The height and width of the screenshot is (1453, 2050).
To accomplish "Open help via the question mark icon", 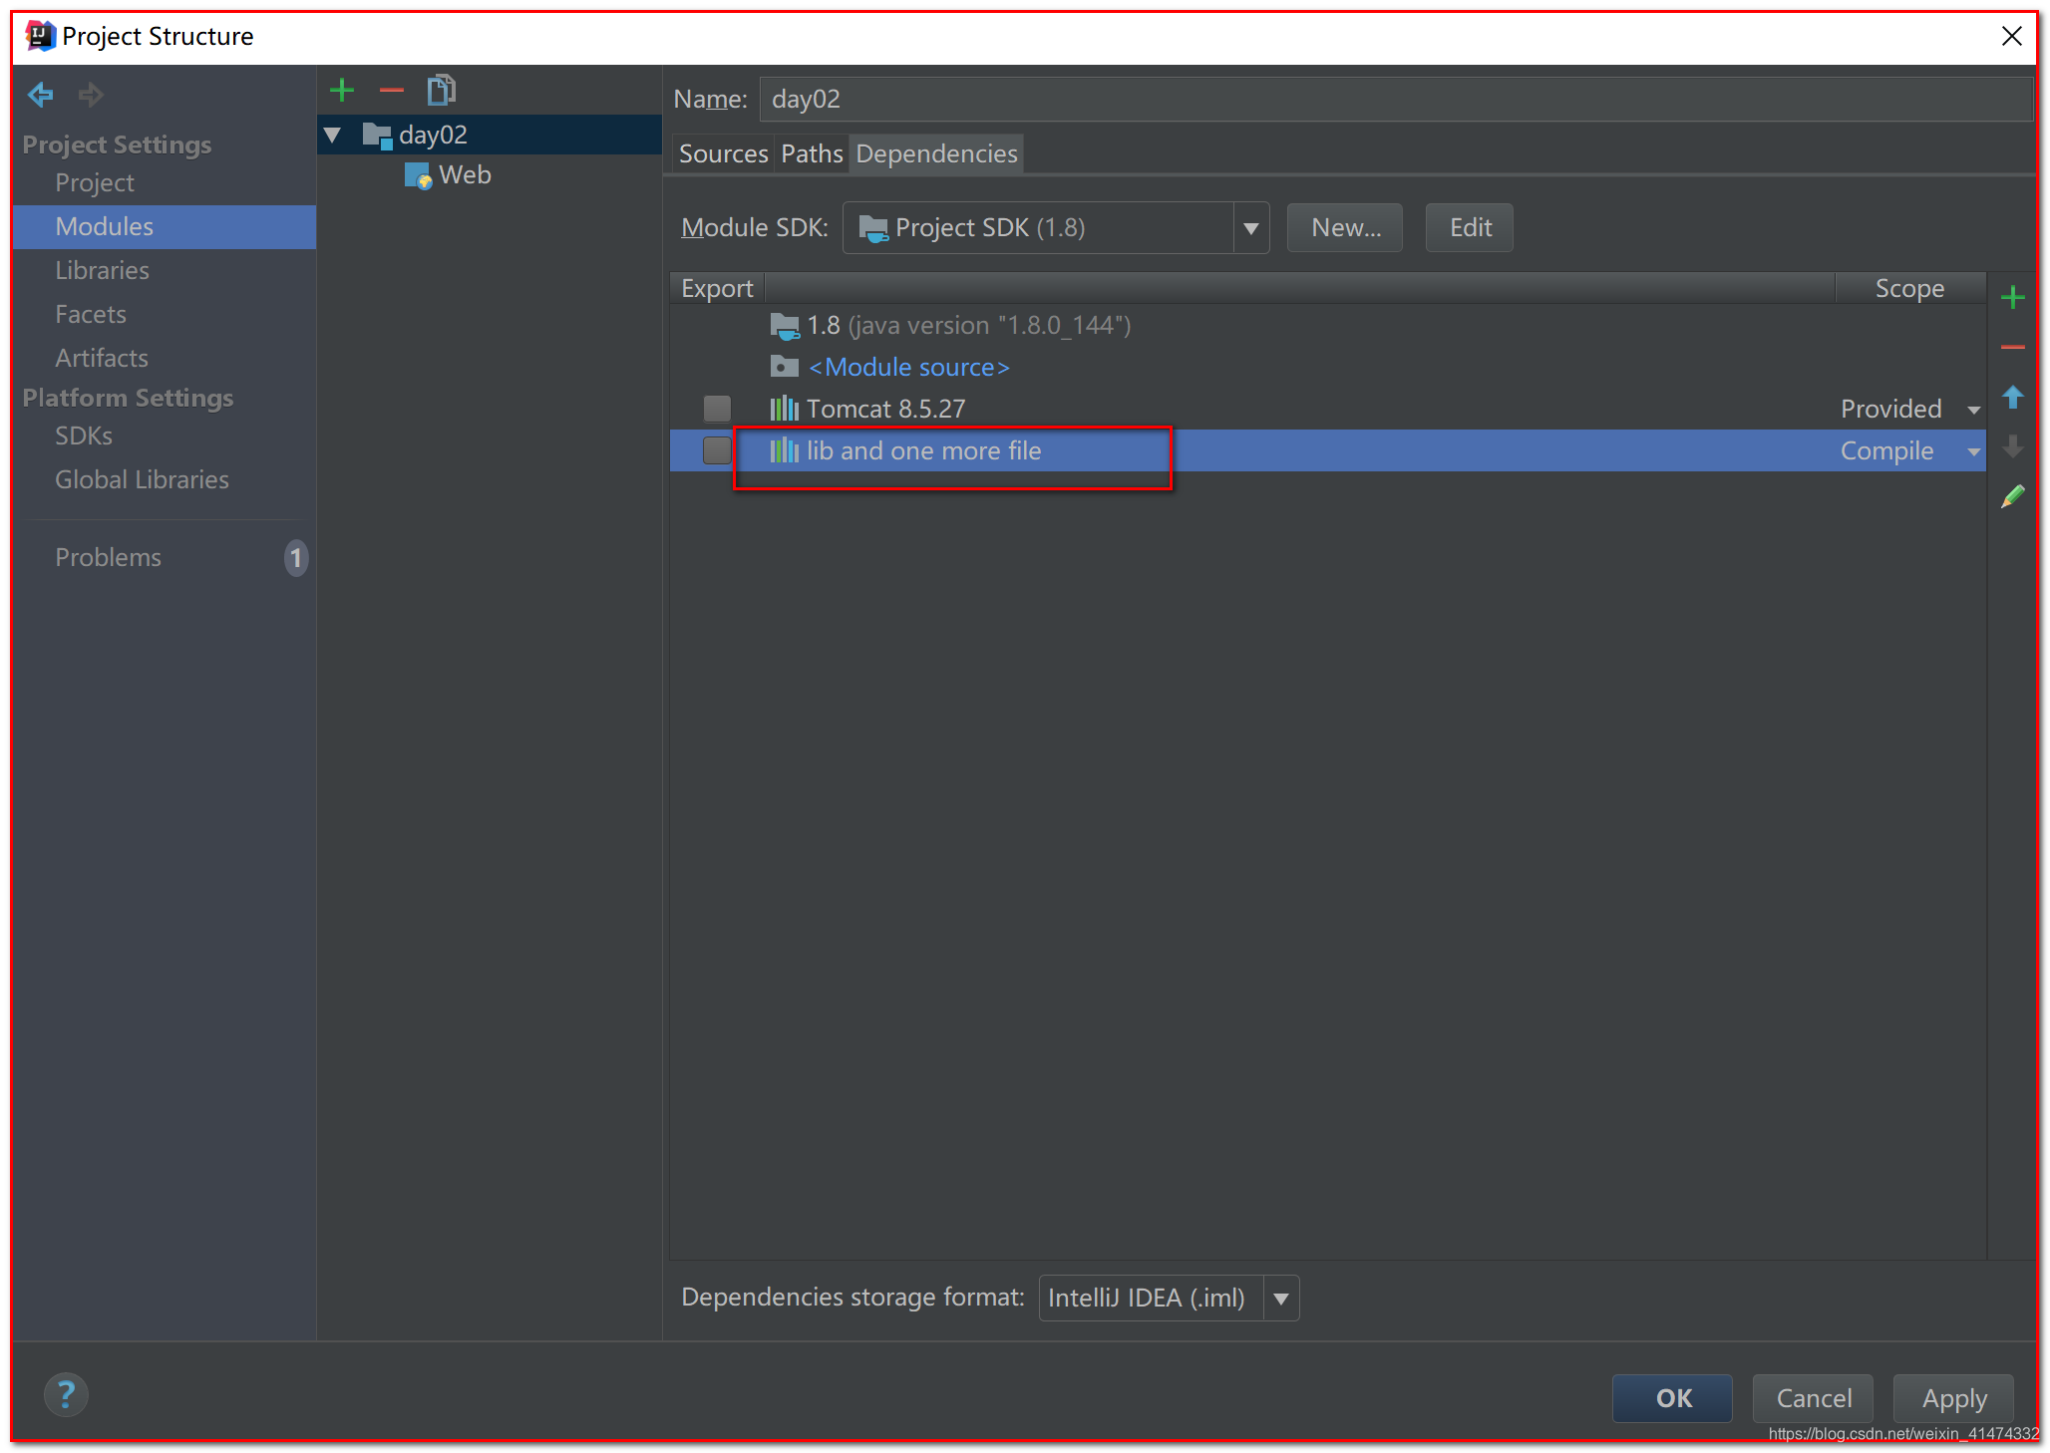I will click(x=66, y=1395).
